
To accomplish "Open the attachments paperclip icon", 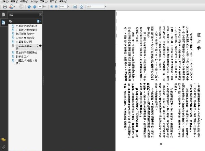I will click(3, 147).
